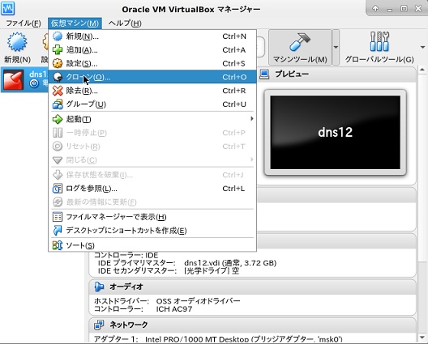
Task: Open the File menu
Action: (x=24, y=23)
